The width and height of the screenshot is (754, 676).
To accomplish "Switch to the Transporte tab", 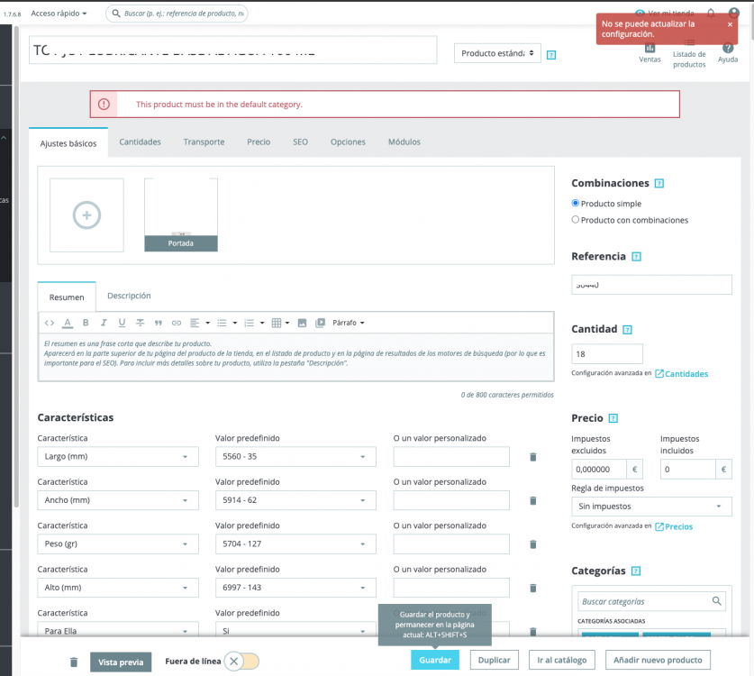I will [x=204, y=142].
